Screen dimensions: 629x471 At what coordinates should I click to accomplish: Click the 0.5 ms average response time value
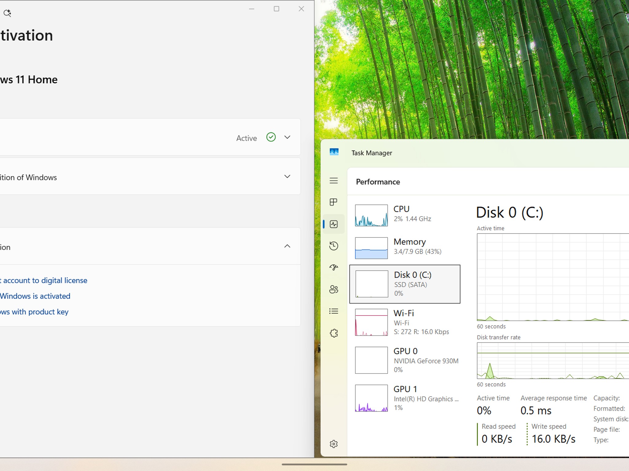536,411
